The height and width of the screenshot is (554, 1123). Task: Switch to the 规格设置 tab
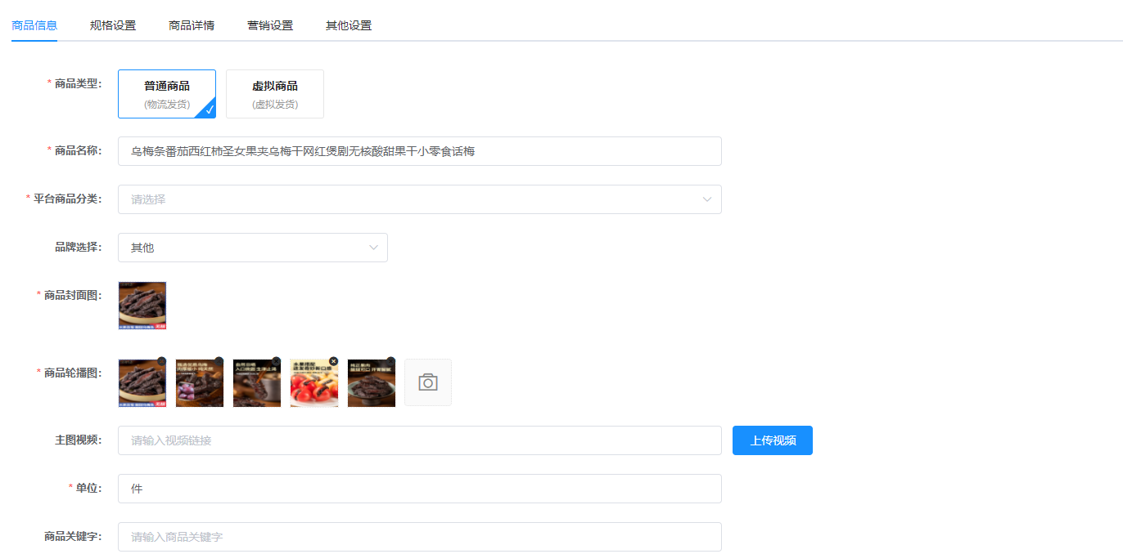coord(113,25)
